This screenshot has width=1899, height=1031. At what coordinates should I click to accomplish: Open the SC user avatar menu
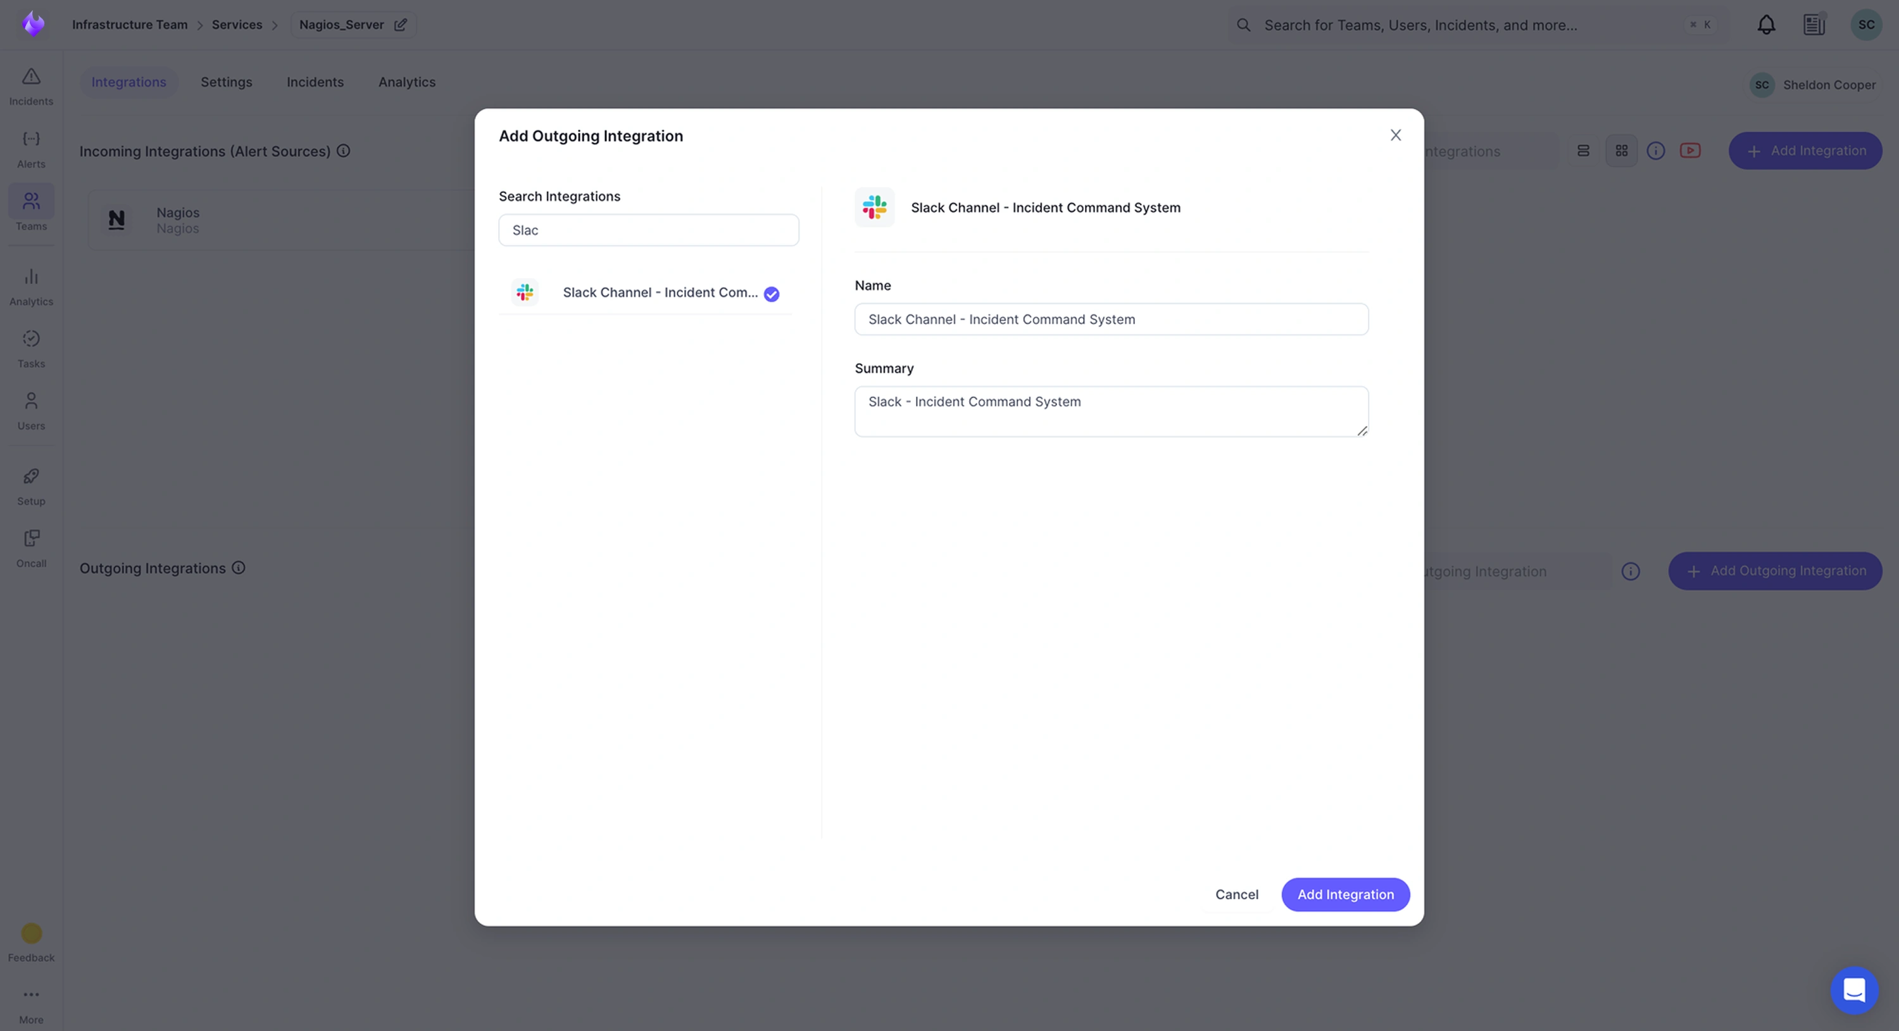(1866, 25)
